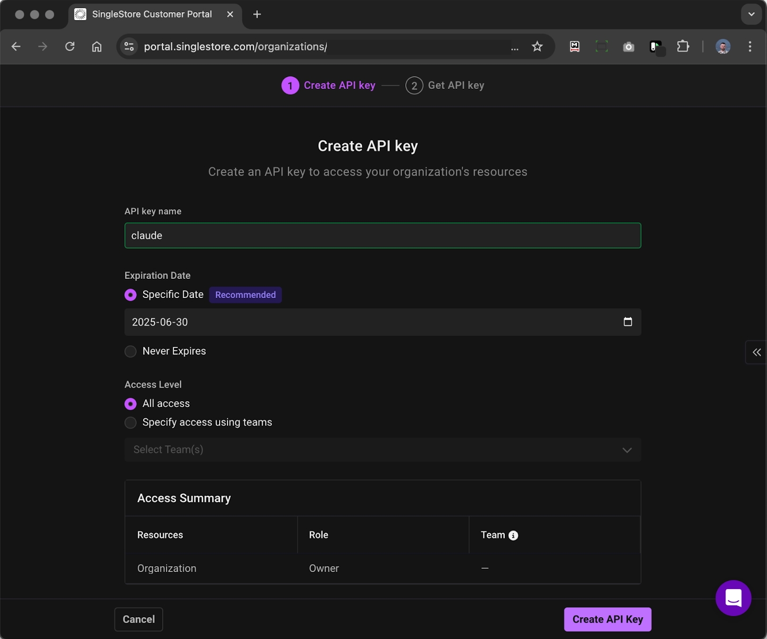The height and width of the screenshot is (639, 767).
Task: Click the API key name input field
Action: [382, 235]
